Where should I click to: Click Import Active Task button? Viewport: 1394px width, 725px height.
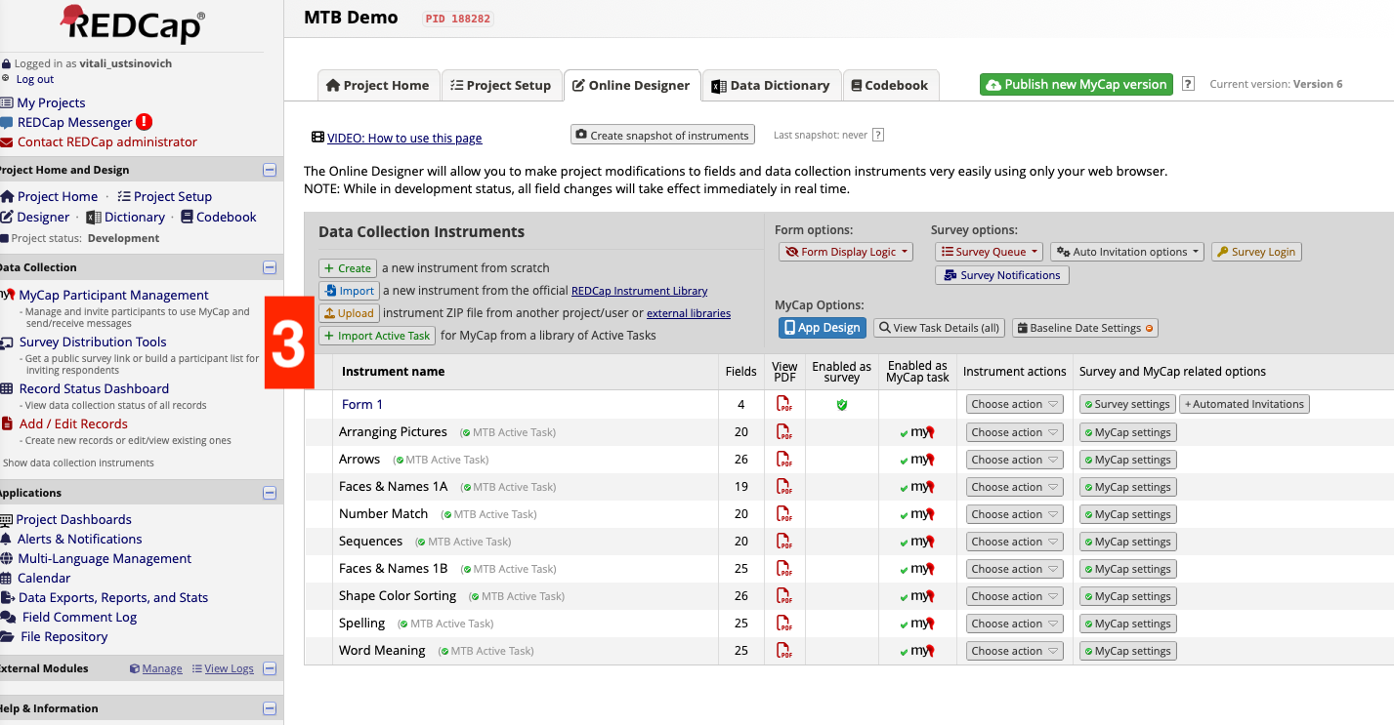coord(377,336)
